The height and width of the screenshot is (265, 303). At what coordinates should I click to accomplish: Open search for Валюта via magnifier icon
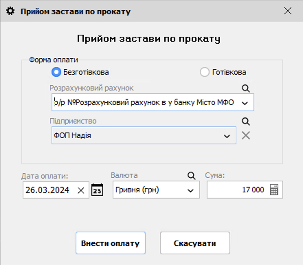191,176
